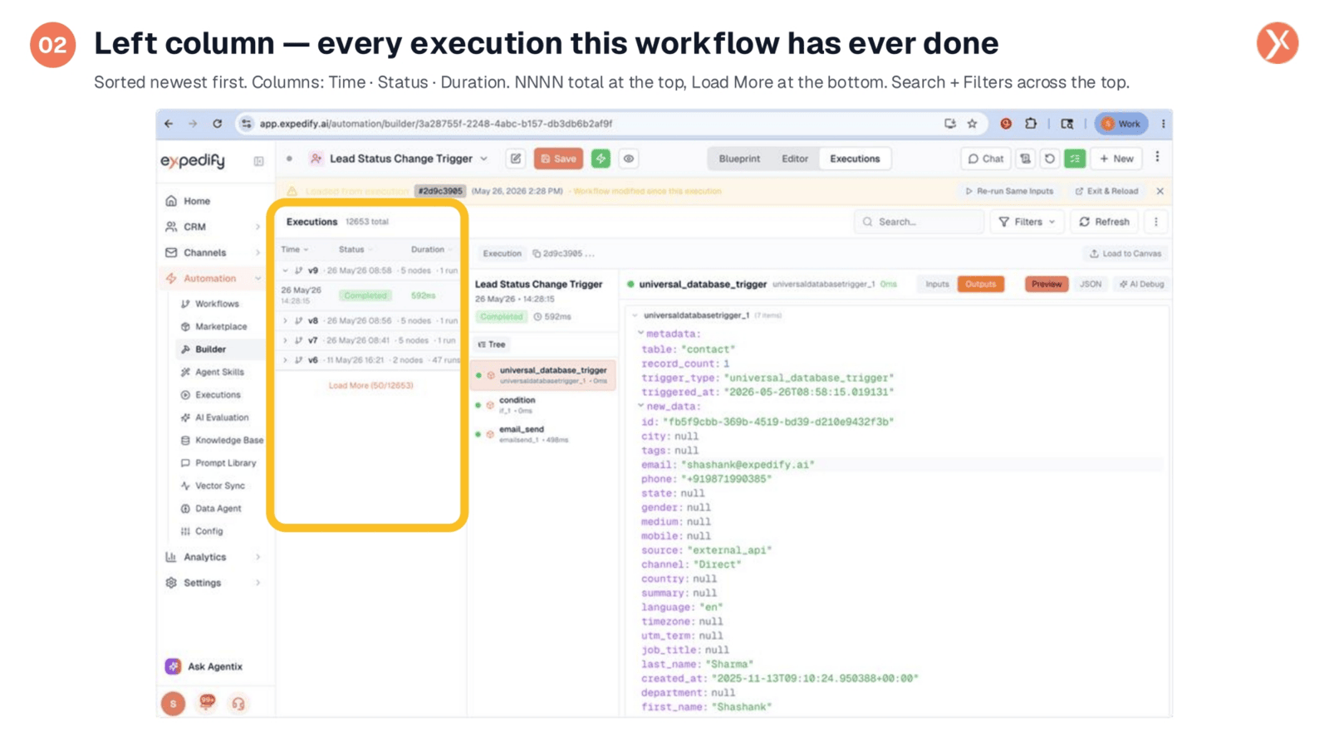The height and width of the screenshot is (747, 1329).
Task: Switch to JSON view
Action: pyautogui.click(x=1090, y=284)
